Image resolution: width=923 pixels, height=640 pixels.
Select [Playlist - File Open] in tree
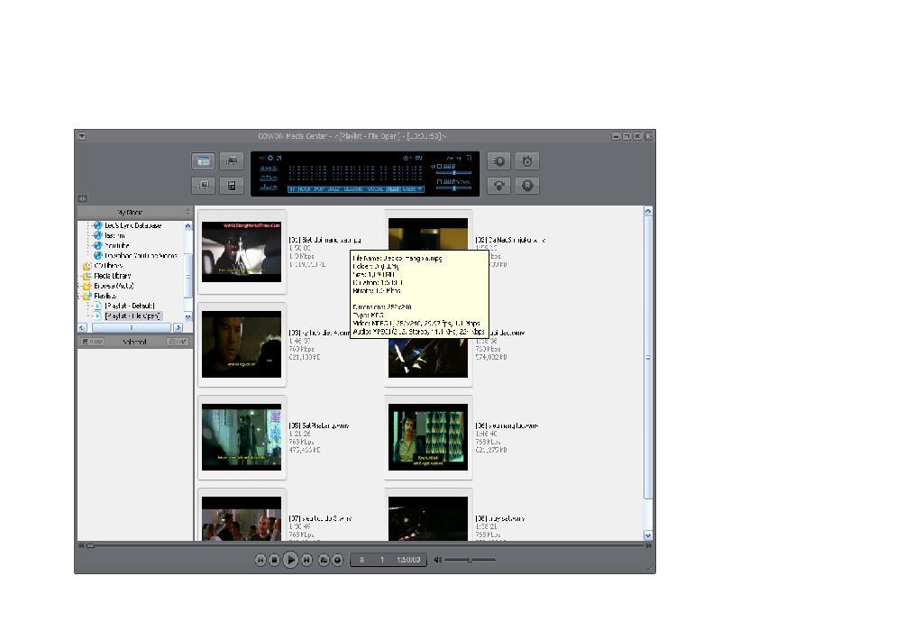132,315
